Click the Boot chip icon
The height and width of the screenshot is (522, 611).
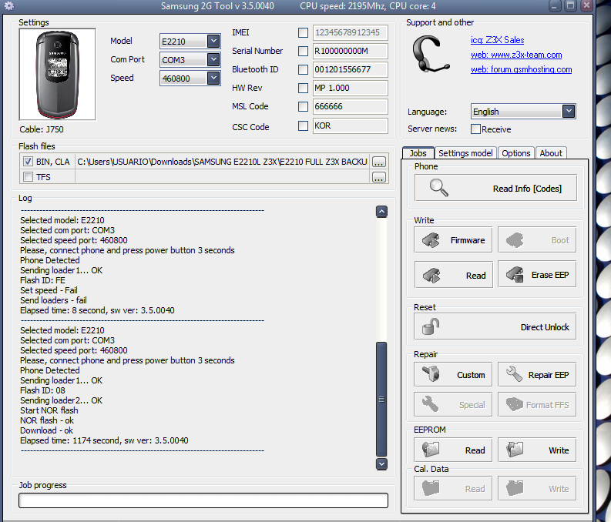point(515,240)
